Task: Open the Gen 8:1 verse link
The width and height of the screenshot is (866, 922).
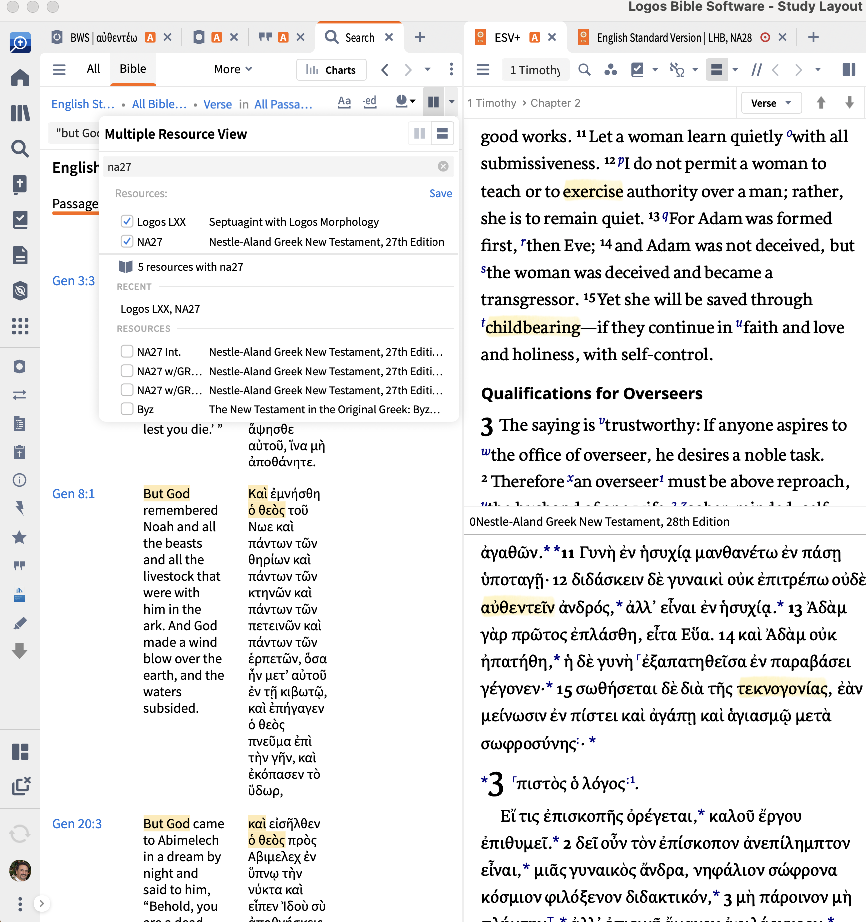Action: tap(73, 494)
